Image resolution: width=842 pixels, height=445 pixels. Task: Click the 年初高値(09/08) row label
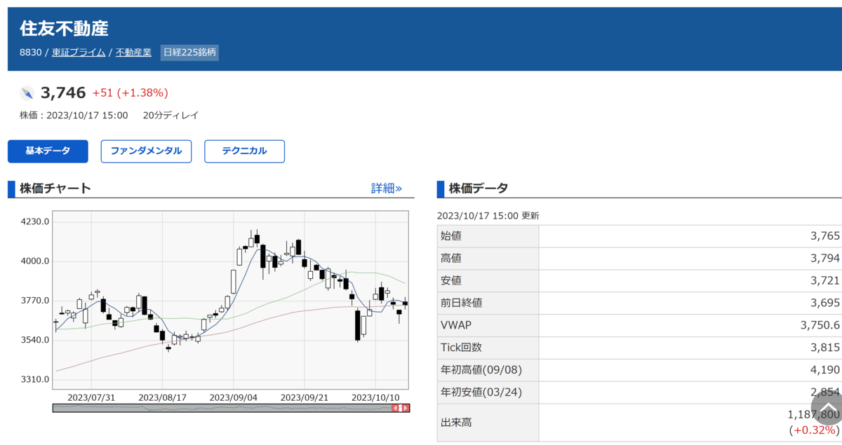481,370
